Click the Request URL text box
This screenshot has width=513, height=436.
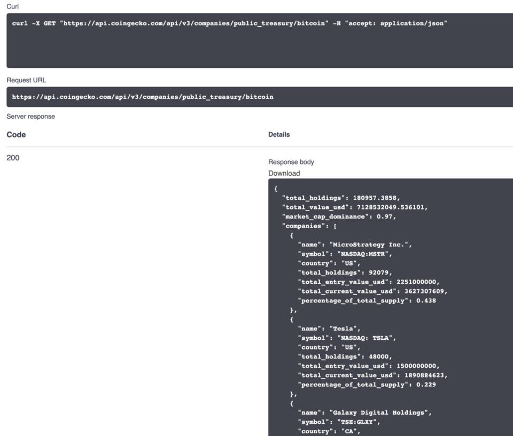143,97
